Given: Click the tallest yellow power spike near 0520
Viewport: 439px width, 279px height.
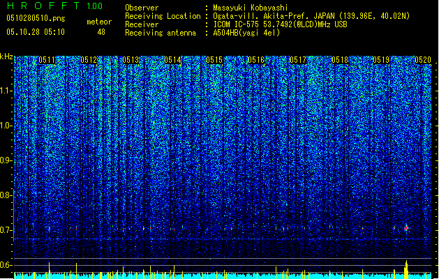Looking at the screenshot, I should pos(406,269).
